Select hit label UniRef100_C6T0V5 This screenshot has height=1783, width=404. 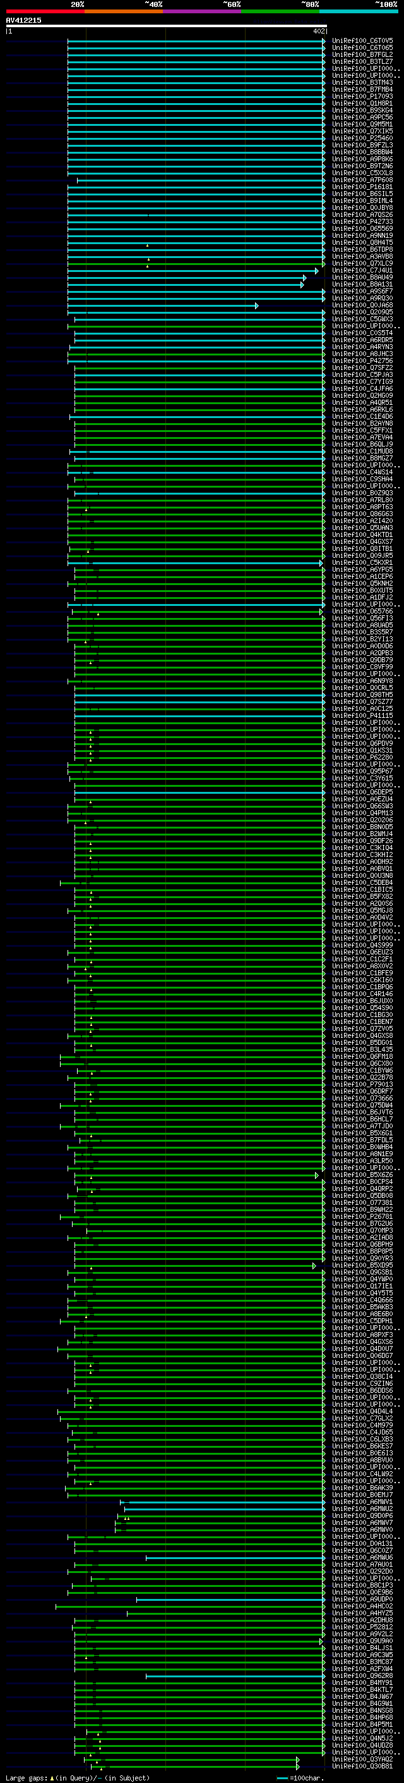[x=362, y=41]
